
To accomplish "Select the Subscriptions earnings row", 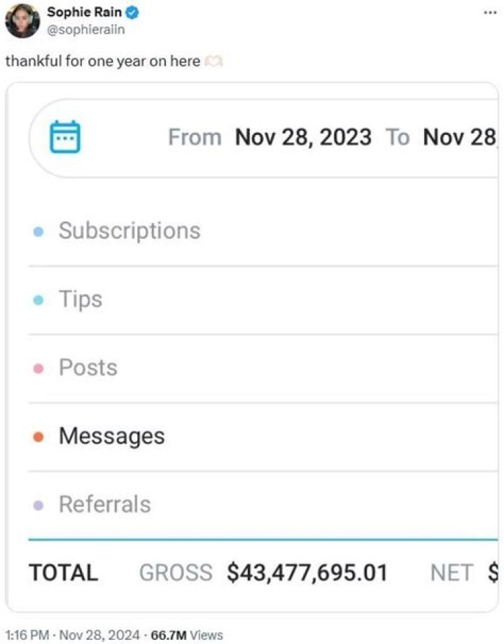I will tap(263, 231).
